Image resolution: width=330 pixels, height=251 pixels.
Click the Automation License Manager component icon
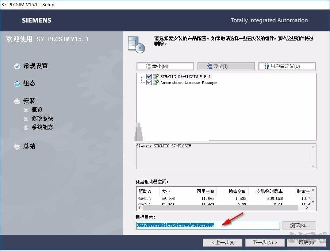click(156, 82)
